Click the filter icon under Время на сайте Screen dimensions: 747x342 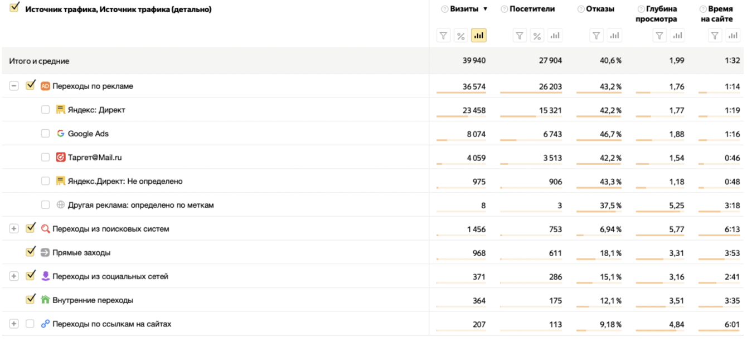click(715, 36)
